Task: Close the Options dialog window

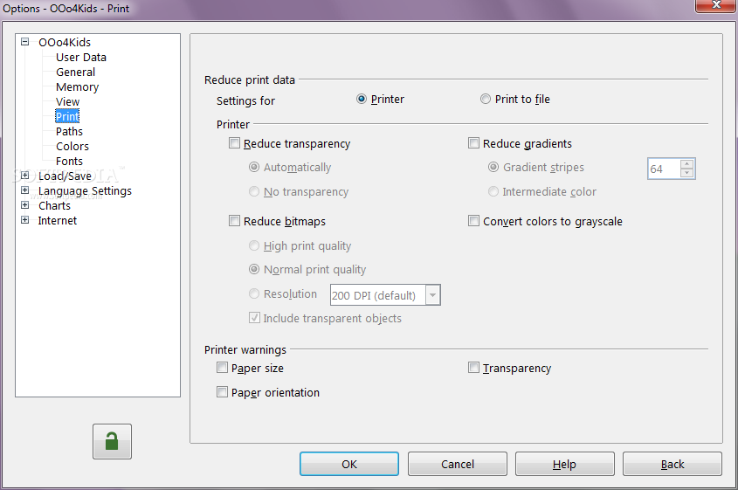Action: [x=716, y=5]
